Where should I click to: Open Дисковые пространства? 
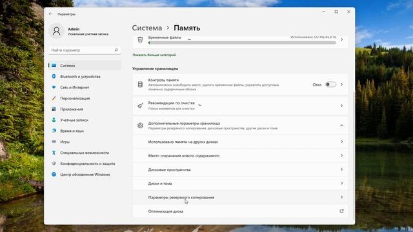tap(240, 169)
